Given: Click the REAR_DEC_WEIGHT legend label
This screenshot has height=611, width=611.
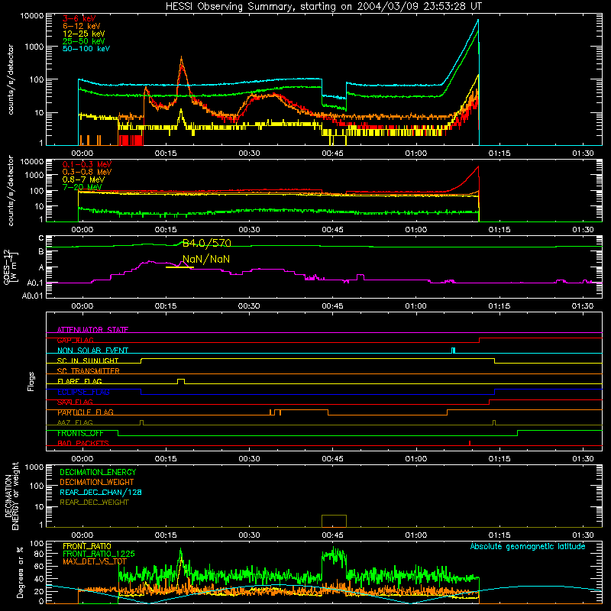Looking at the screenshot, I should pyautogui.click(x=94, y=503).
